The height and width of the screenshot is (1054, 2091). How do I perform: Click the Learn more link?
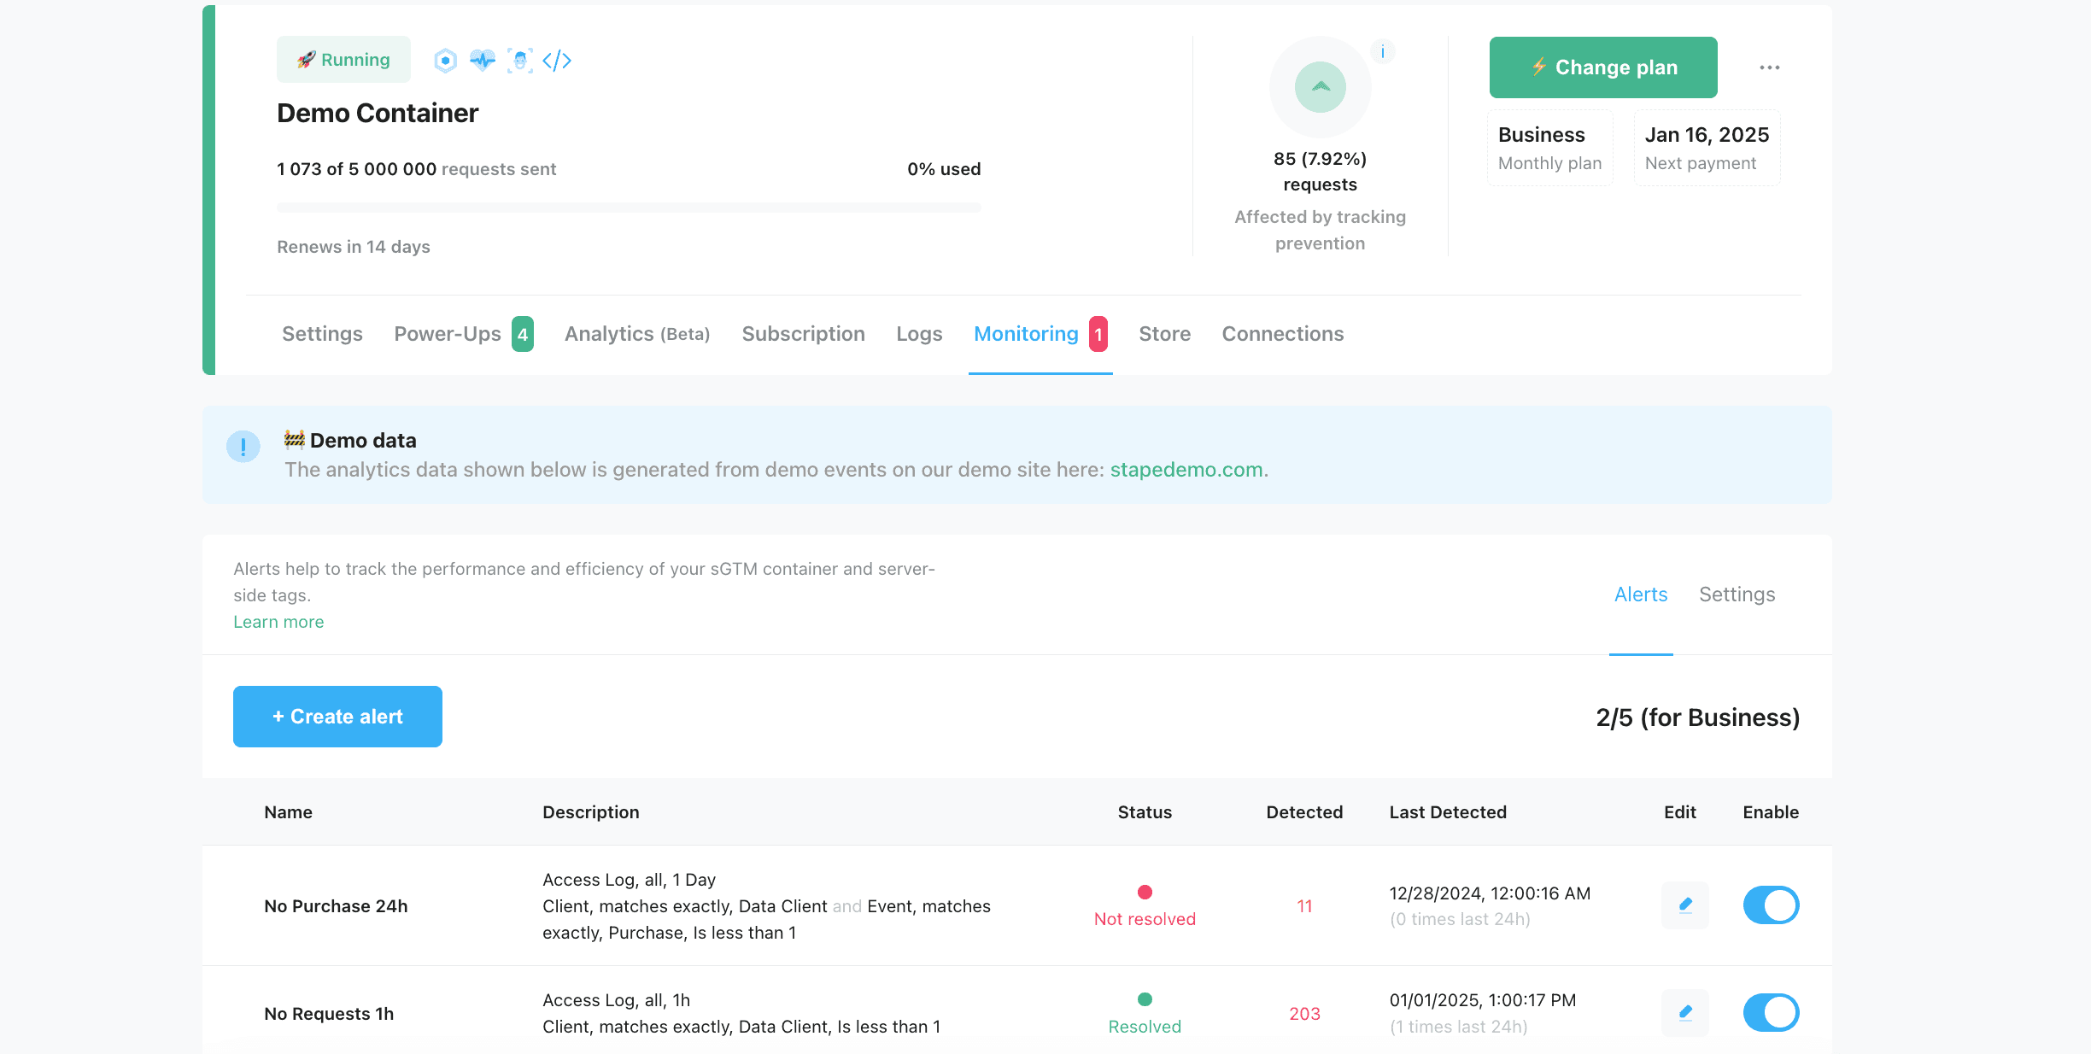point(278,622)
